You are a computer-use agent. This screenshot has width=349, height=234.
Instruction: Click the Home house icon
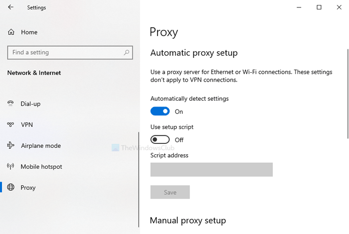point(11,32)
